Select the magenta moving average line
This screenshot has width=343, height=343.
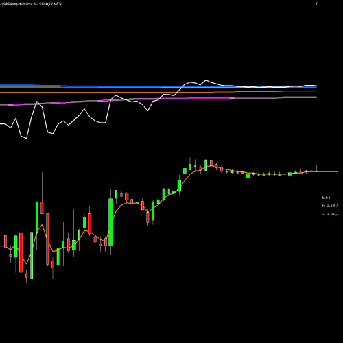pyautogui.click(x=158, y=99)
